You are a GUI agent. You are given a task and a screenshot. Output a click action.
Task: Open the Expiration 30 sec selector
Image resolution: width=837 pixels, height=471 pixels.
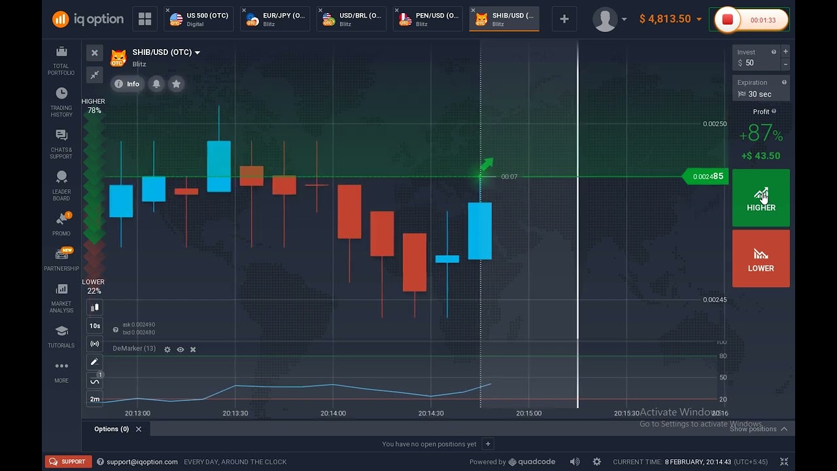click(x=761, y=88)
